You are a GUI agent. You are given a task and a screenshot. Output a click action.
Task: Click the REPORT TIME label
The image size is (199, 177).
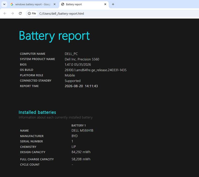[29, 86]
